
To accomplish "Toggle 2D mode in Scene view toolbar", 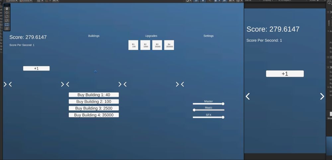I will [x=196, y=1].
